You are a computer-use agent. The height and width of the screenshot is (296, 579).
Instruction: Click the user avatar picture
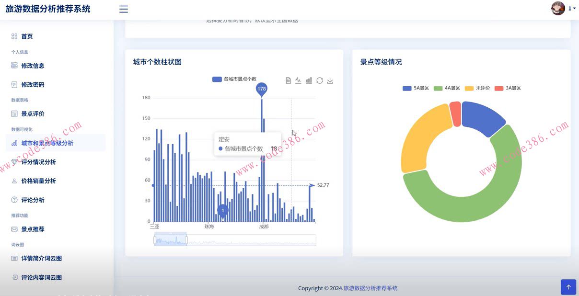pyautogui.click(x=558, y=8)
